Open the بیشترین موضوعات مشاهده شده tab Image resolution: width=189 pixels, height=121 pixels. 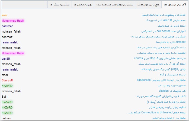(116, 5)
